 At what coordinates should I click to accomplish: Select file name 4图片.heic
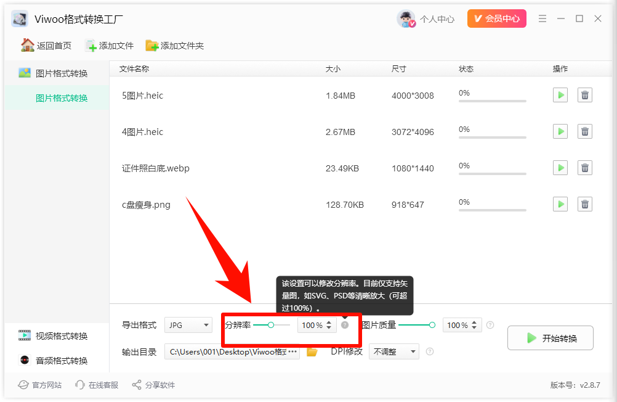[142, 131]
